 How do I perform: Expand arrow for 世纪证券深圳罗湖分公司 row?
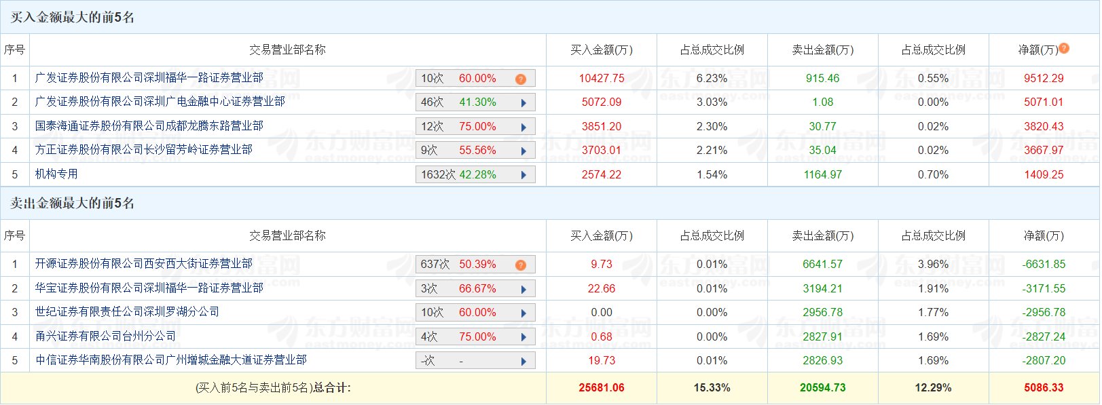point(524,313)
